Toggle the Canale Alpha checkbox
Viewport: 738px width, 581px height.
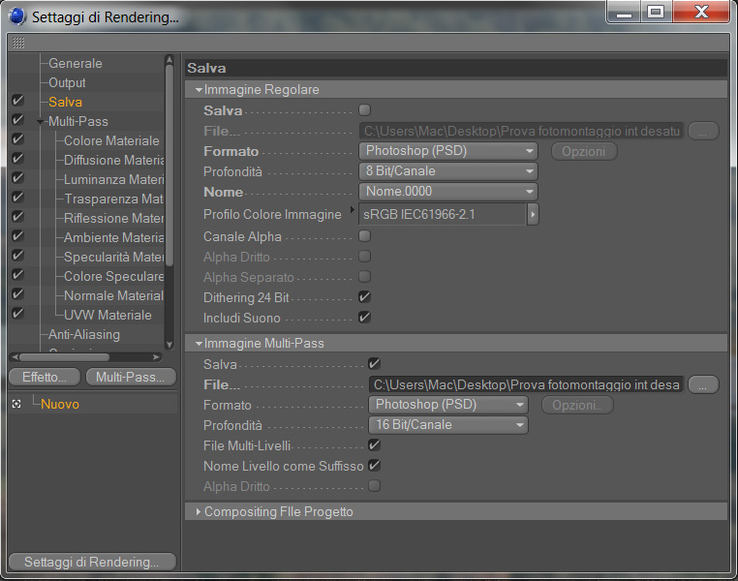click(364, 235)
